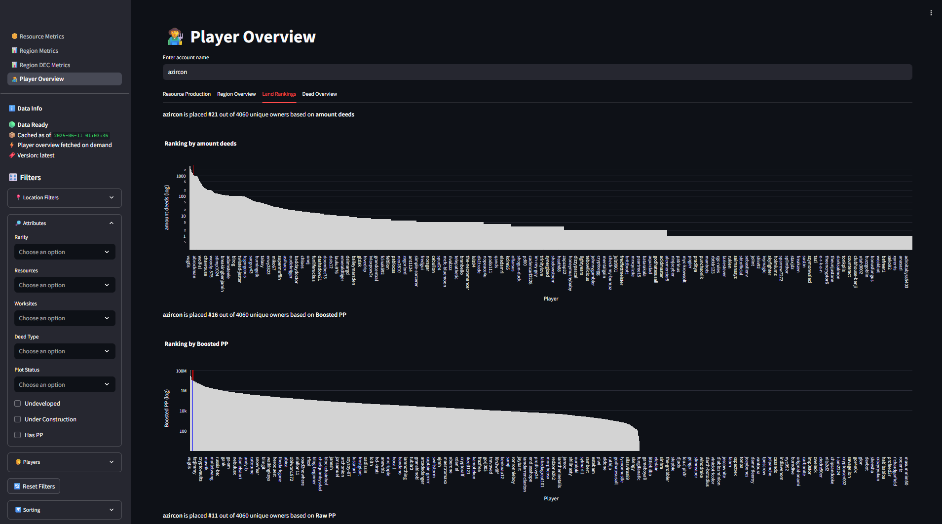Open the Plot Status dropdown
This screenshot has width=942, height=524.
tap(65, 385)
